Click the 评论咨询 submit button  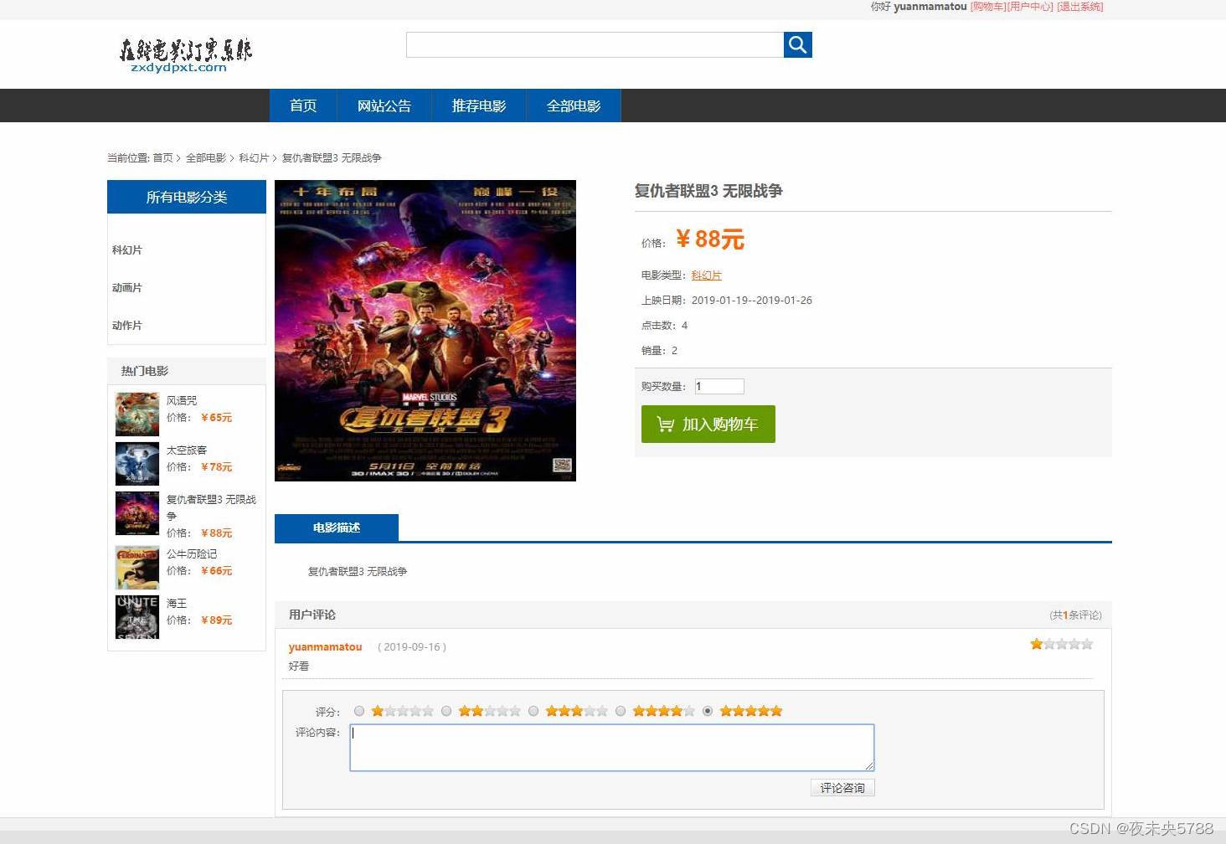pyautogui.click(x=842, y=788)
